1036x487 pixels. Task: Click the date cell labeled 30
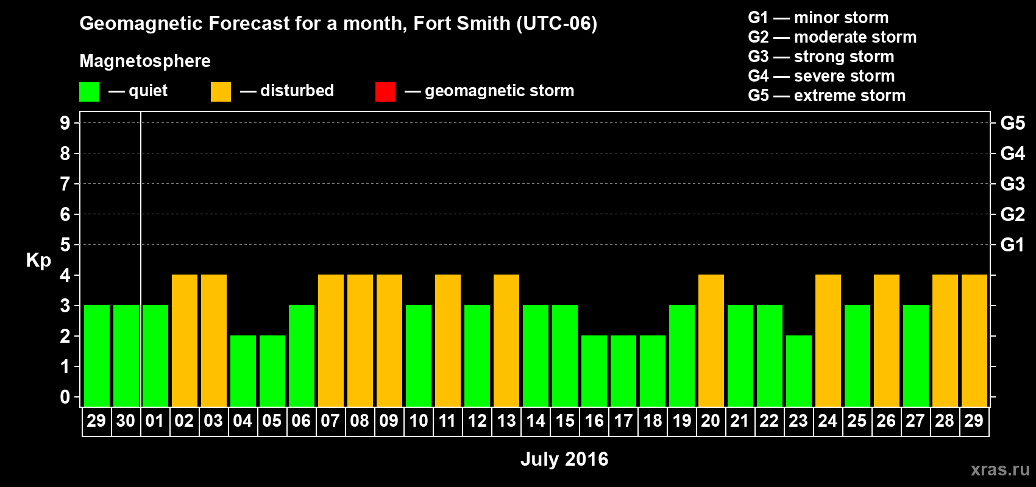[126, 421]
